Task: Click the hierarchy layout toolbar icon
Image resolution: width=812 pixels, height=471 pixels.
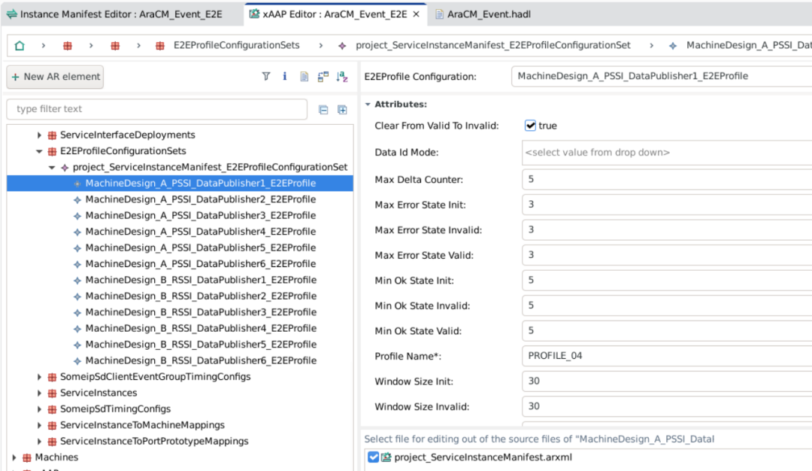Action: [323, 77]
